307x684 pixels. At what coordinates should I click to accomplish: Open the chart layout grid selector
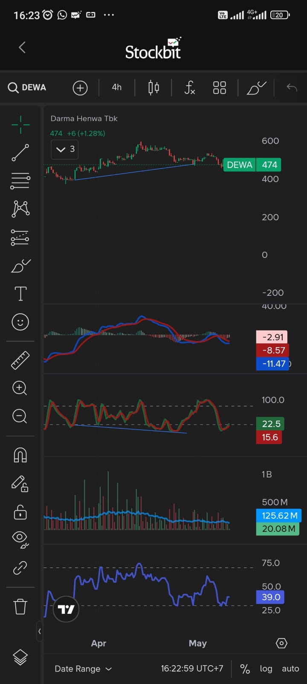[x=220, y=88]
